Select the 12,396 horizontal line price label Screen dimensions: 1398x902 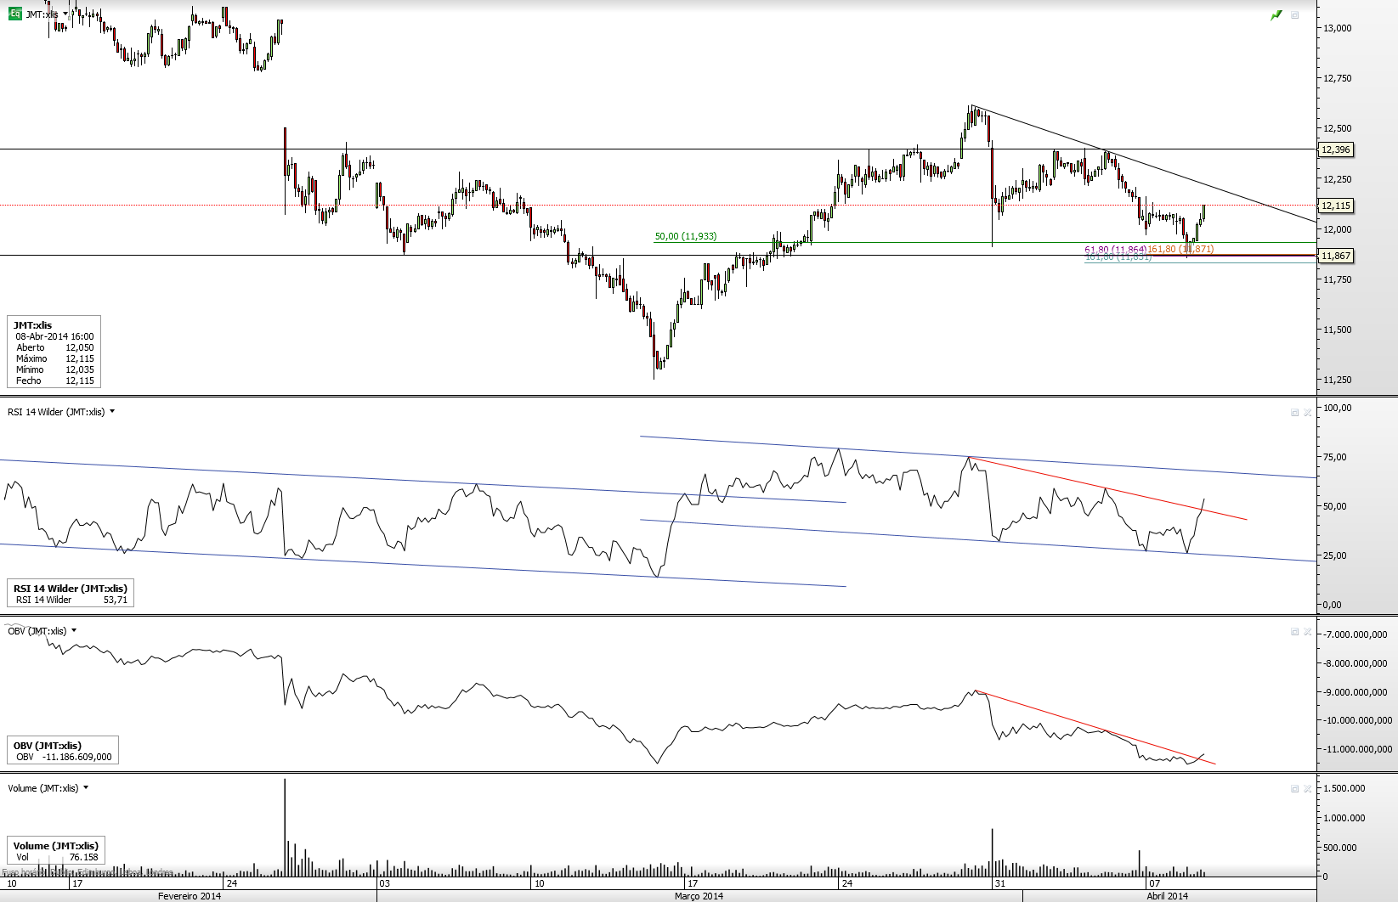tap(1335, 149)
